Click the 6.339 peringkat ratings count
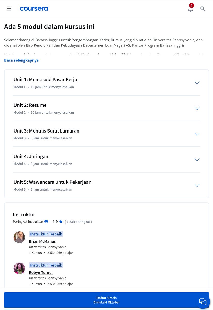 [78, 222]
